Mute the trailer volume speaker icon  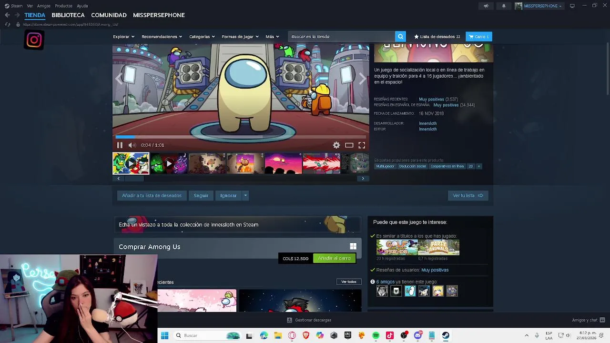click(x=132, y=145)
